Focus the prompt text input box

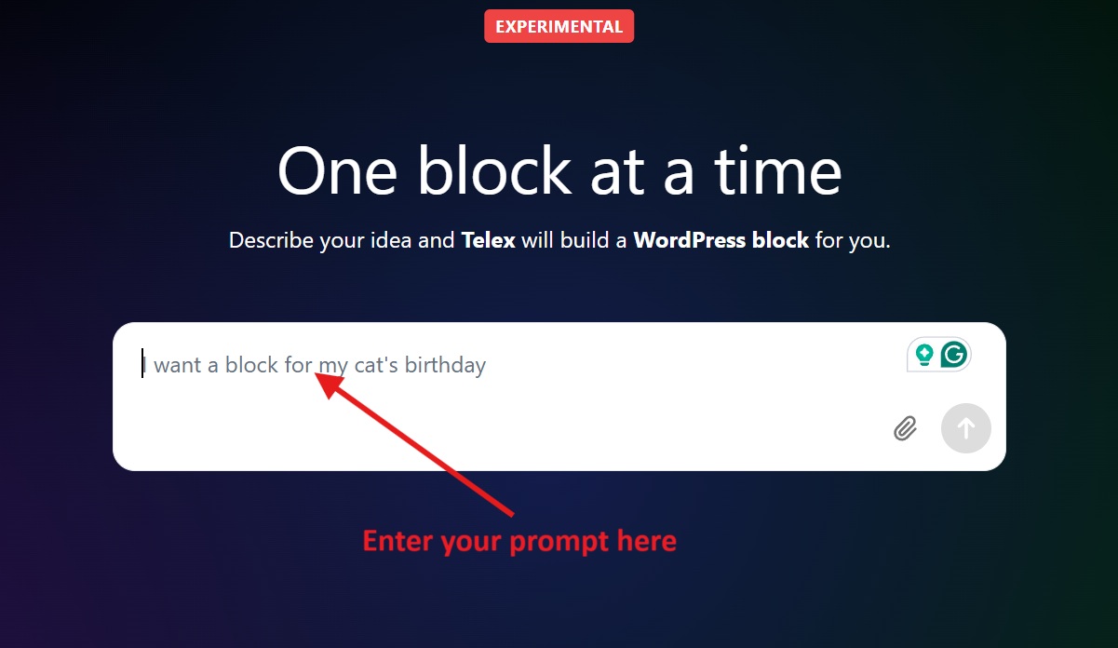(x=559, y=397)
